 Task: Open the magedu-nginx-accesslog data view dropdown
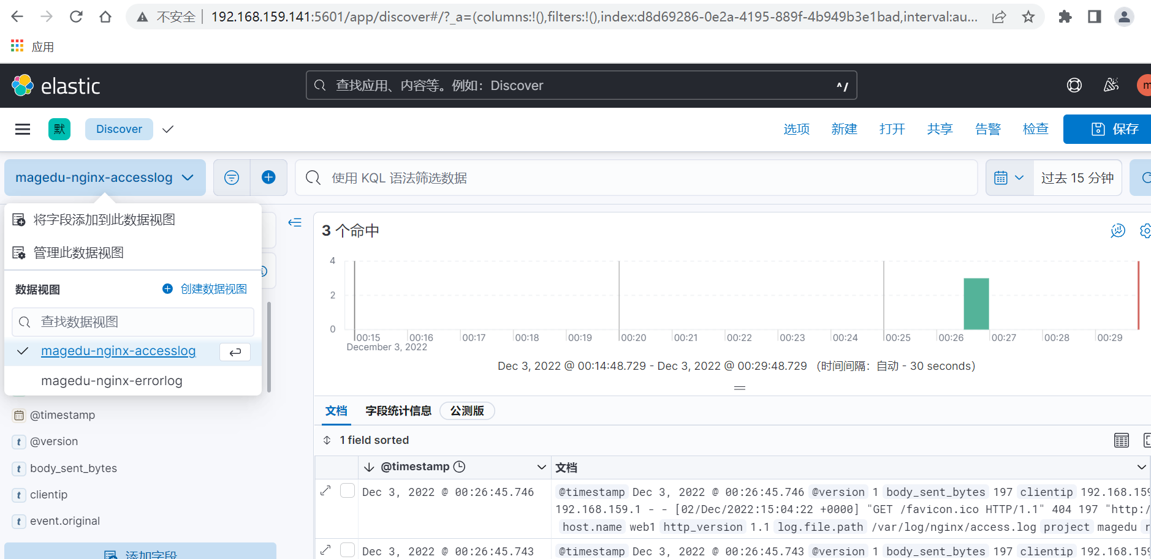pos(104,177)
